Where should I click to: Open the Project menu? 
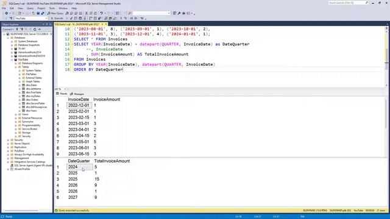tap(41, 8)
